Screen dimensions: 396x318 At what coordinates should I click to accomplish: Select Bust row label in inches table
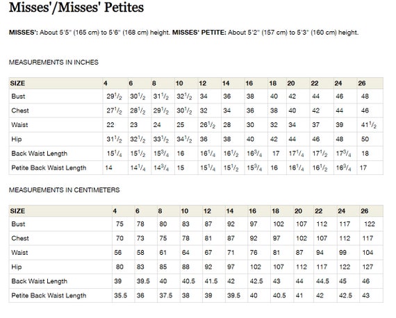(18, 97)
